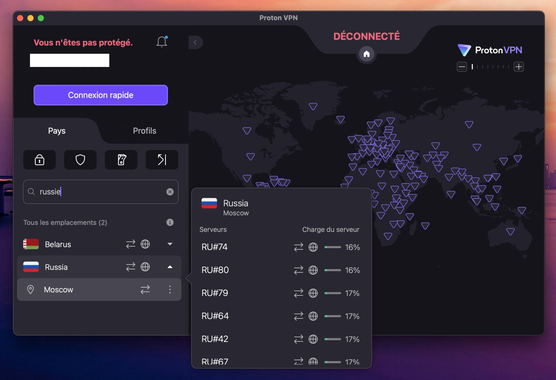Click Russia globe icon
The height and width of the screenshot is (380, 556).
coord(145,267)
